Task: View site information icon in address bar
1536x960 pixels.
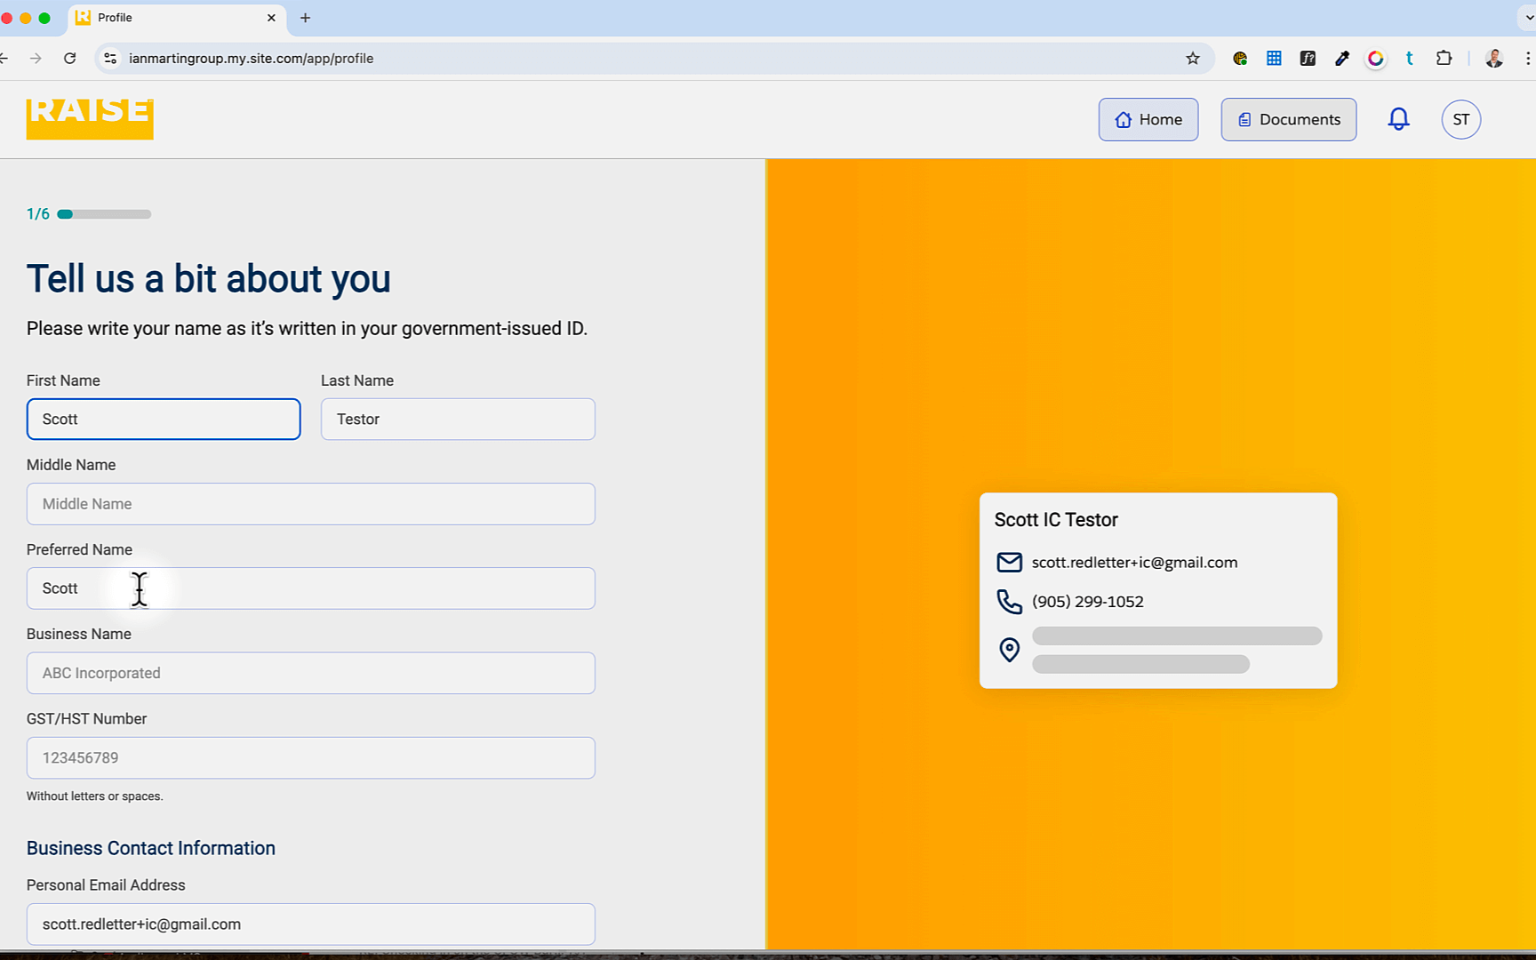Action: coord(110,59)
